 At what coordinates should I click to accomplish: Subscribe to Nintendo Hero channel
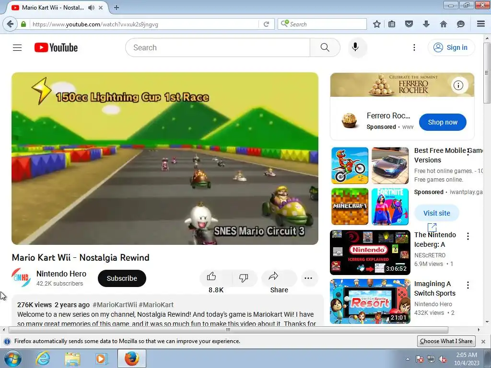(x=122, y=278)
